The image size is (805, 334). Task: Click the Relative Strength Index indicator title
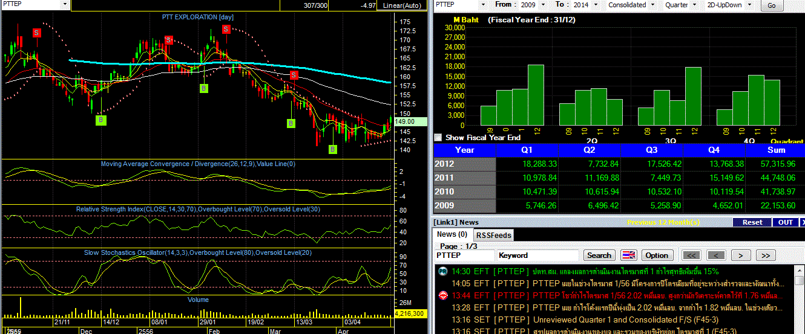coord(197,209)
